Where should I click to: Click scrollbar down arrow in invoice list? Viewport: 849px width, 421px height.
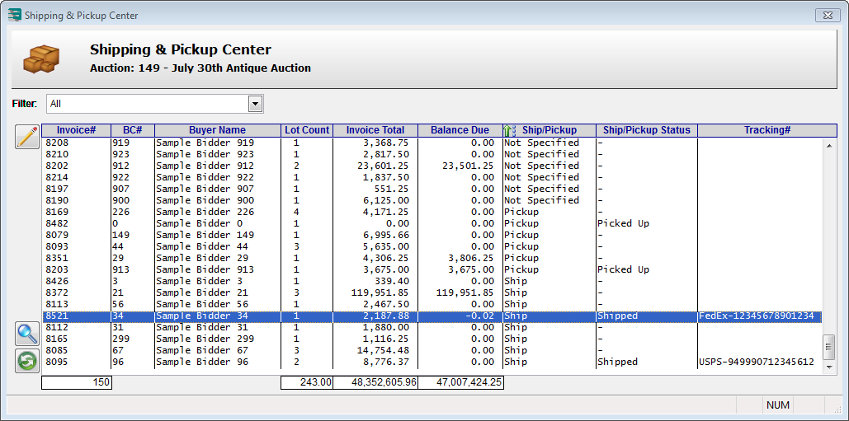tap(830, 367)
